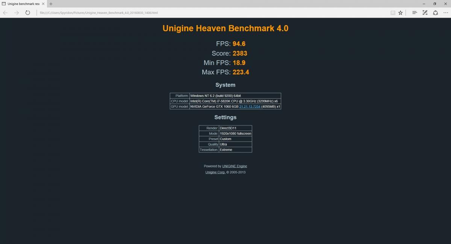
Task: Open the Hub lines icon
Action: 415,13
